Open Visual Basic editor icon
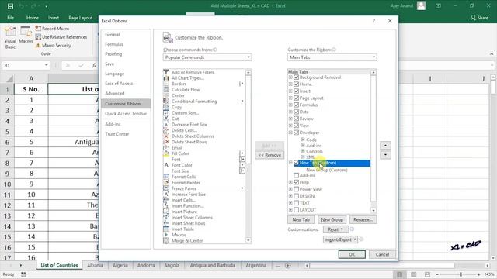 10,38
